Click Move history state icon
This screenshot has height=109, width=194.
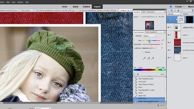click(136, 87)
